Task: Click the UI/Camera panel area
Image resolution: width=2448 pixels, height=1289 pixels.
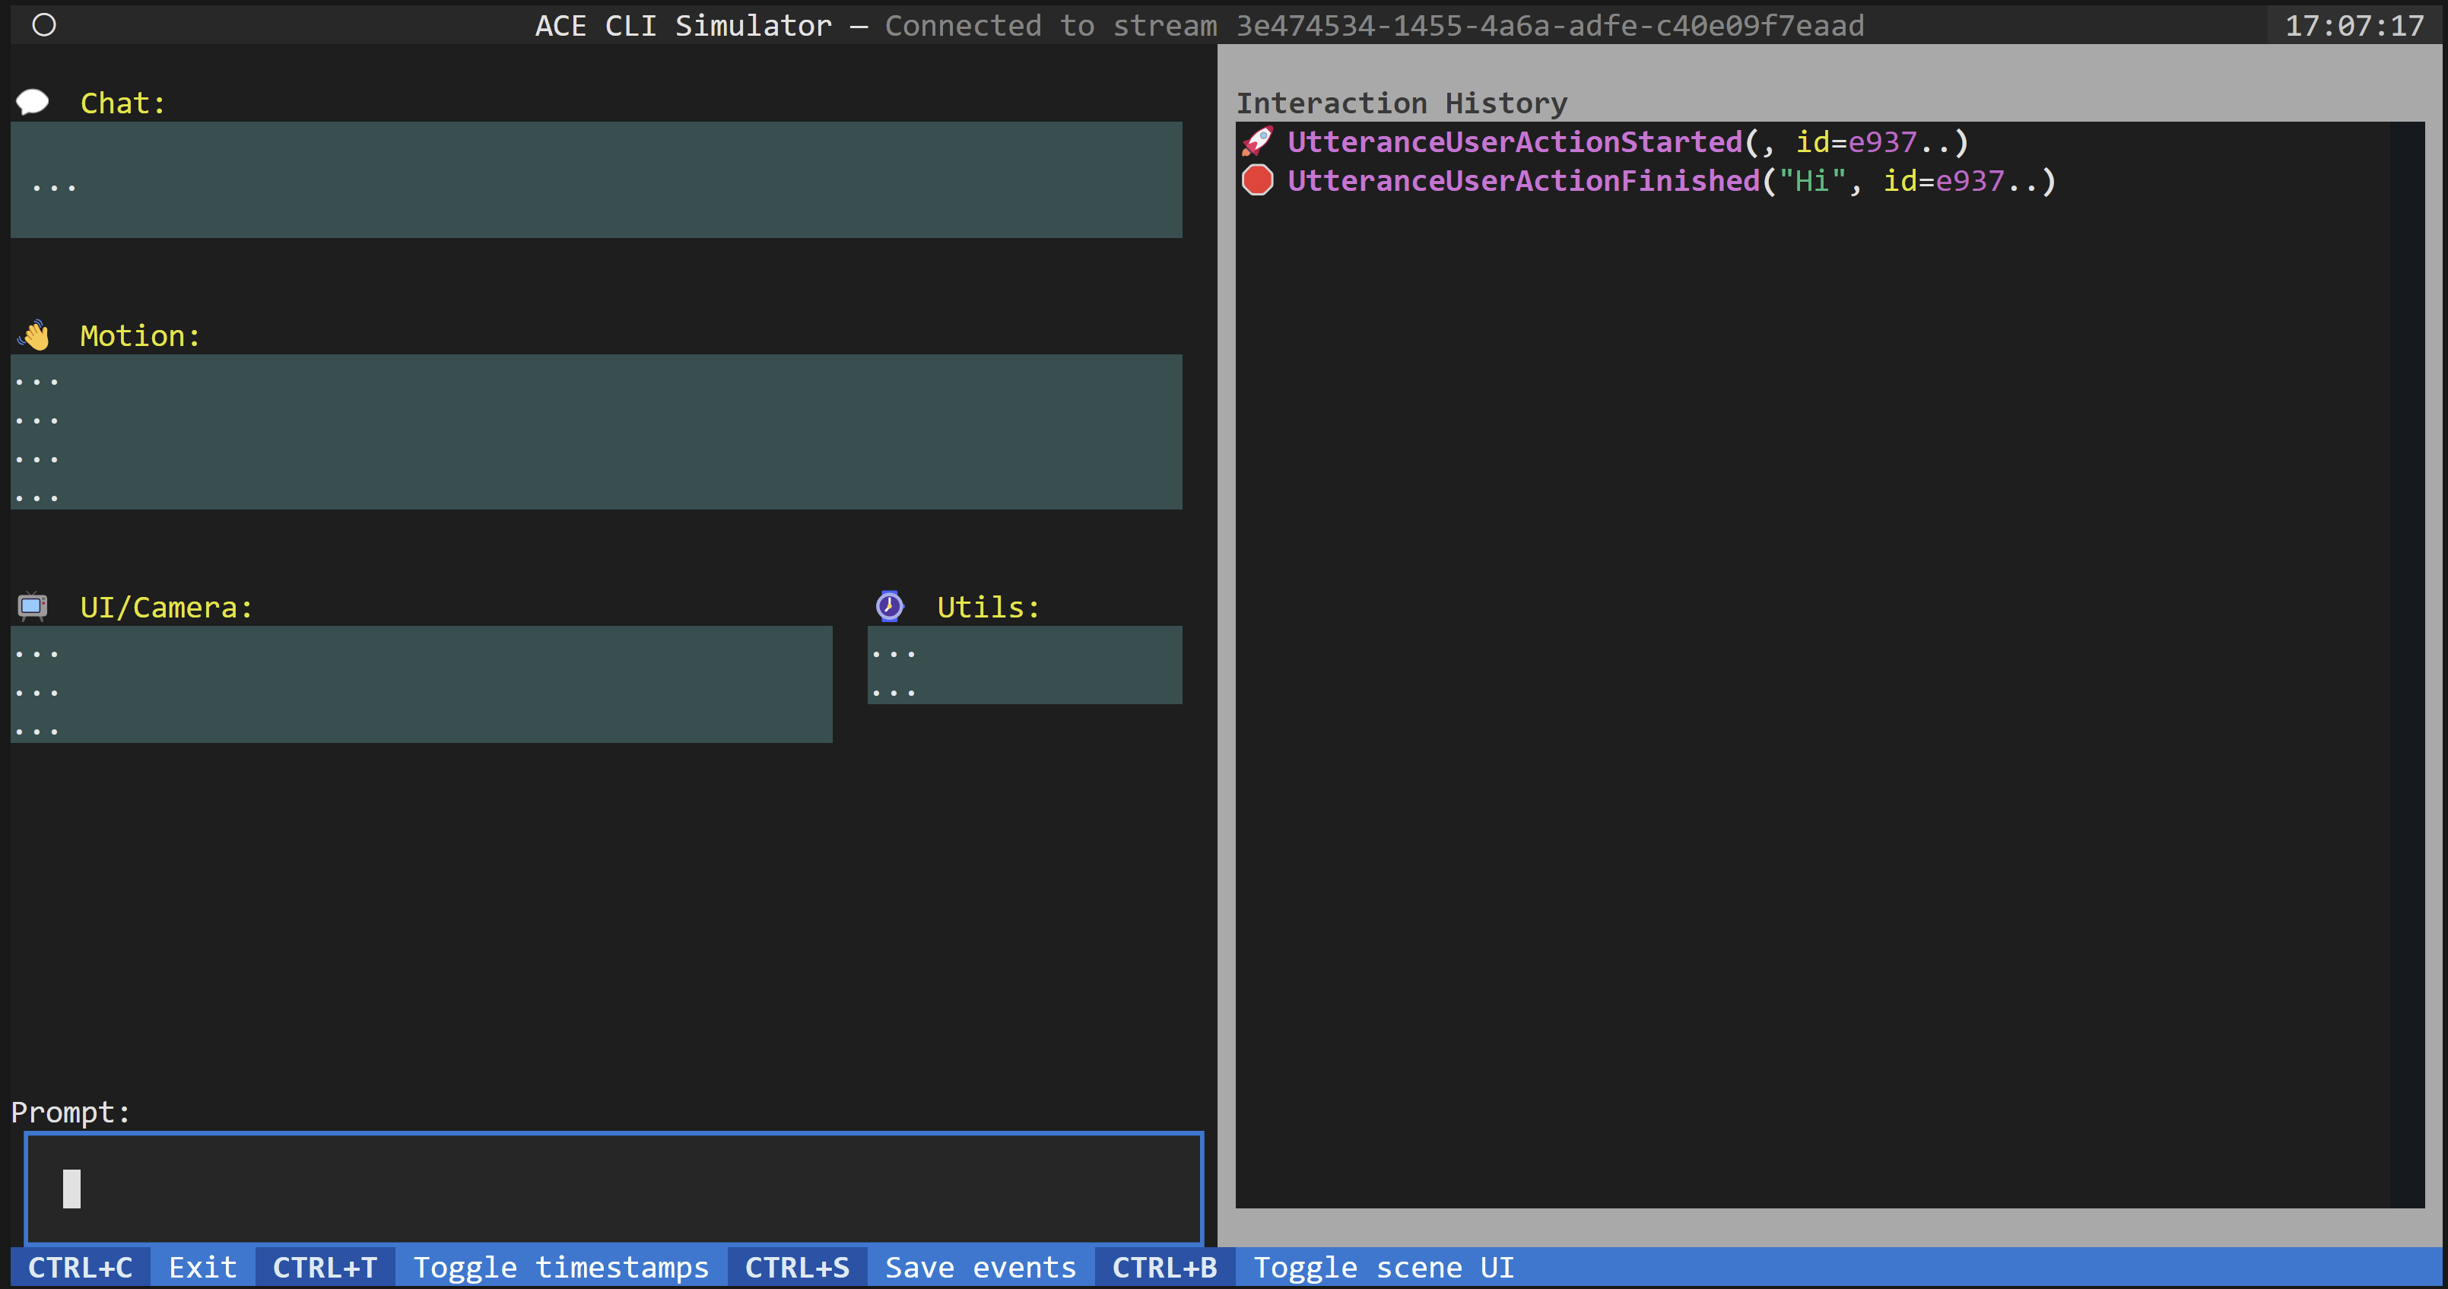Action: click(422, 684)
